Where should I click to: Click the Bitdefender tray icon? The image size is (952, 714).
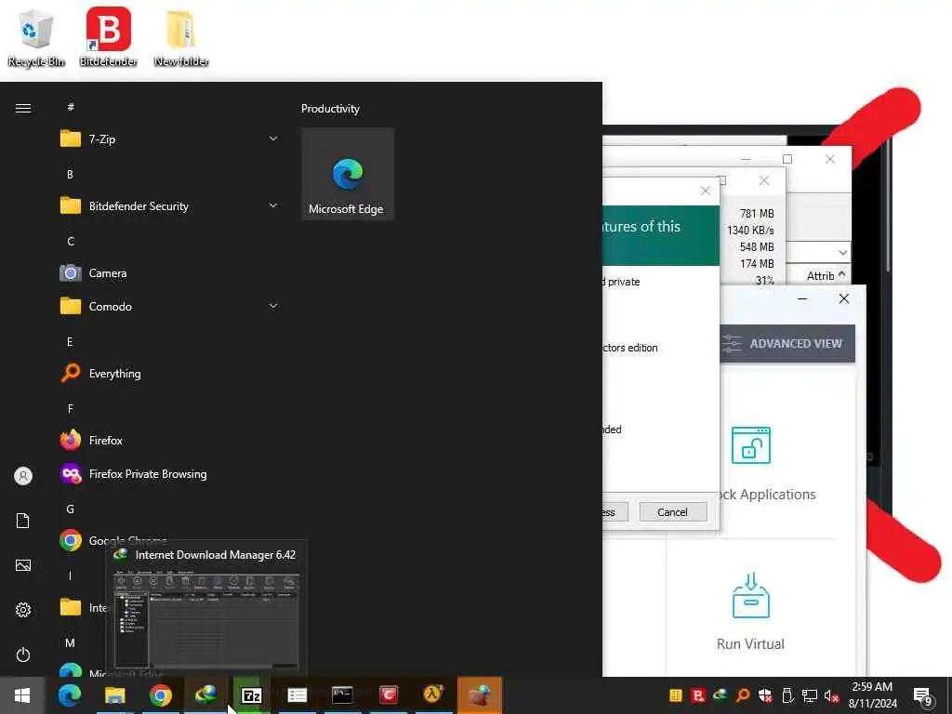point(698,695)
